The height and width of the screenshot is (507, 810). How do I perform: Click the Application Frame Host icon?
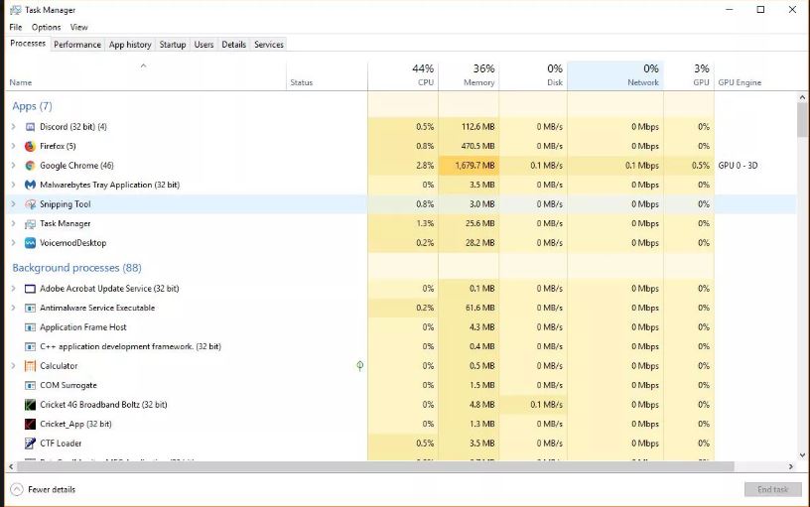[x=30, y=327]
